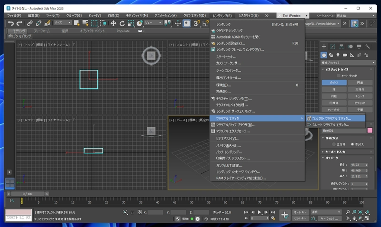Click the time slider showing 0 / 100
Screen dimensions: 381x227
(28, 194)
